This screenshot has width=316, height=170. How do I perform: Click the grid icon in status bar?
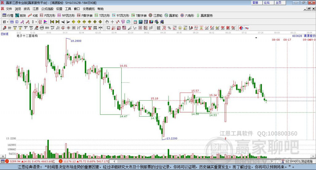pos(2,161)
